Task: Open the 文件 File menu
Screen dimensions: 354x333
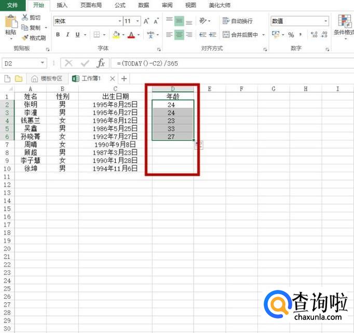Action: pyautogui.click(x=12, y=5)
